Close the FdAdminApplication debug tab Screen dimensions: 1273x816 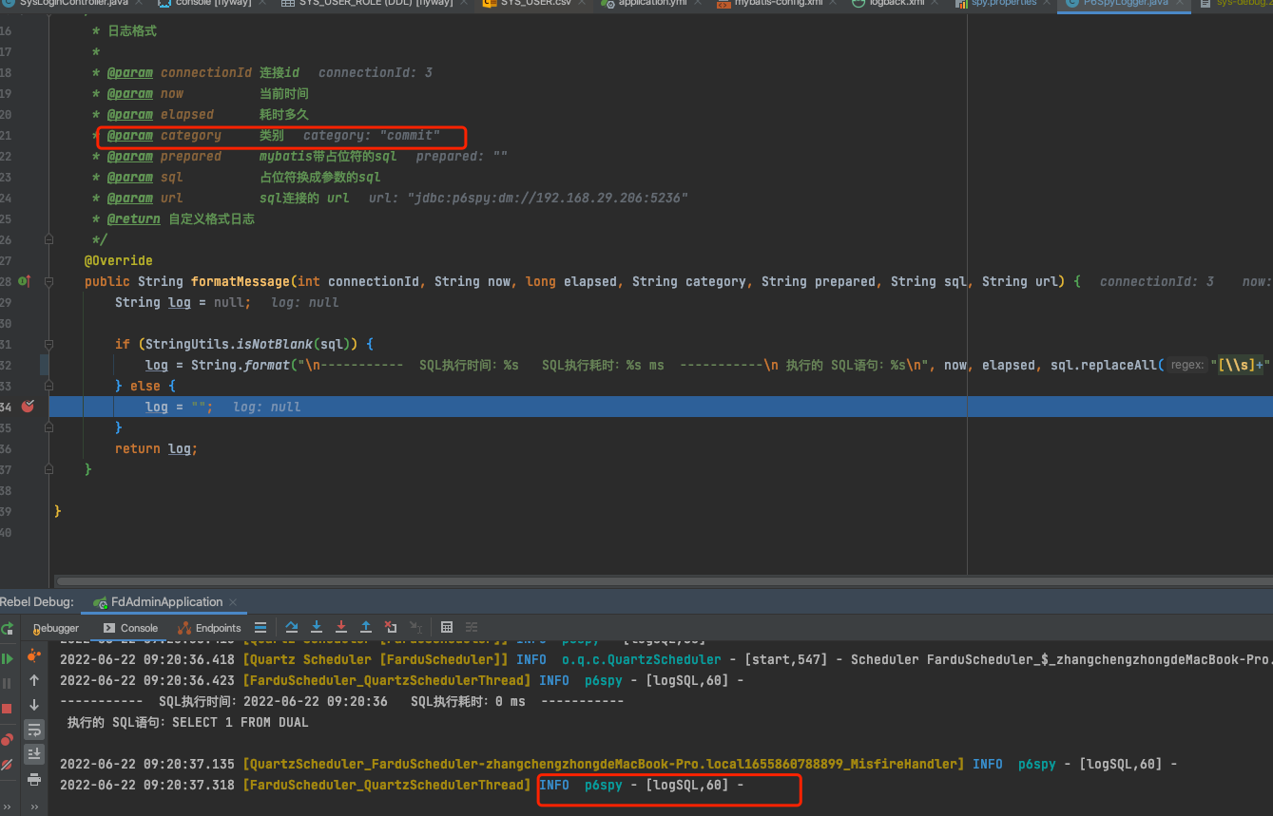pos(233,602)
